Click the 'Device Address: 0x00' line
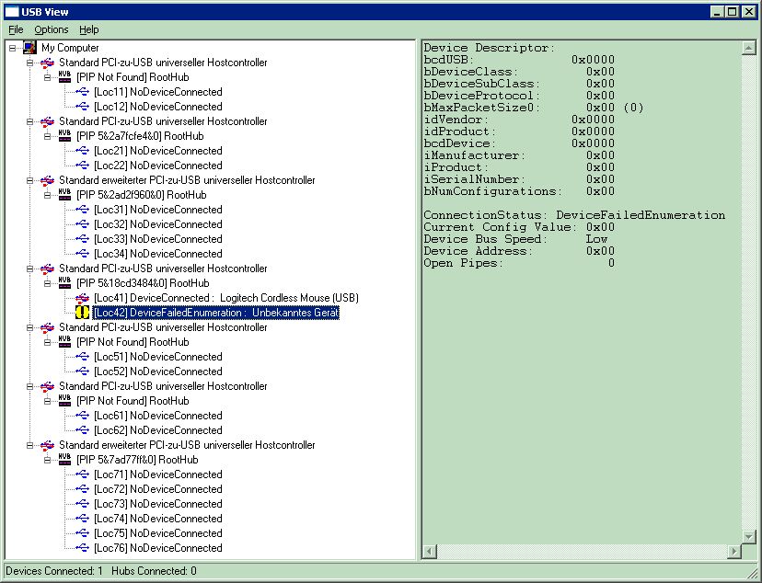 point(519,251)
